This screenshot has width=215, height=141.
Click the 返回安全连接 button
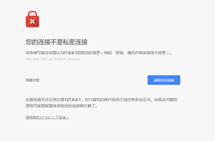click(164, 80)
